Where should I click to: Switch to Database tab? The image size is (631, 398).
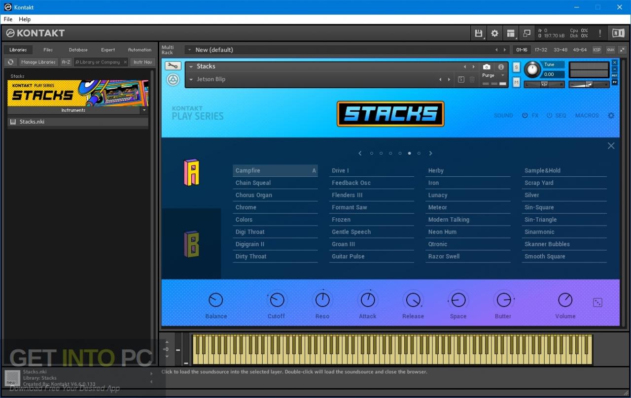[78, 50]
